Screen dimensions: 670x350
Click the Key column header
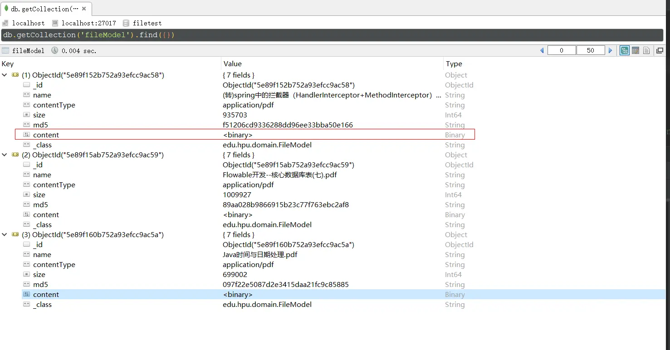point(8,64)
